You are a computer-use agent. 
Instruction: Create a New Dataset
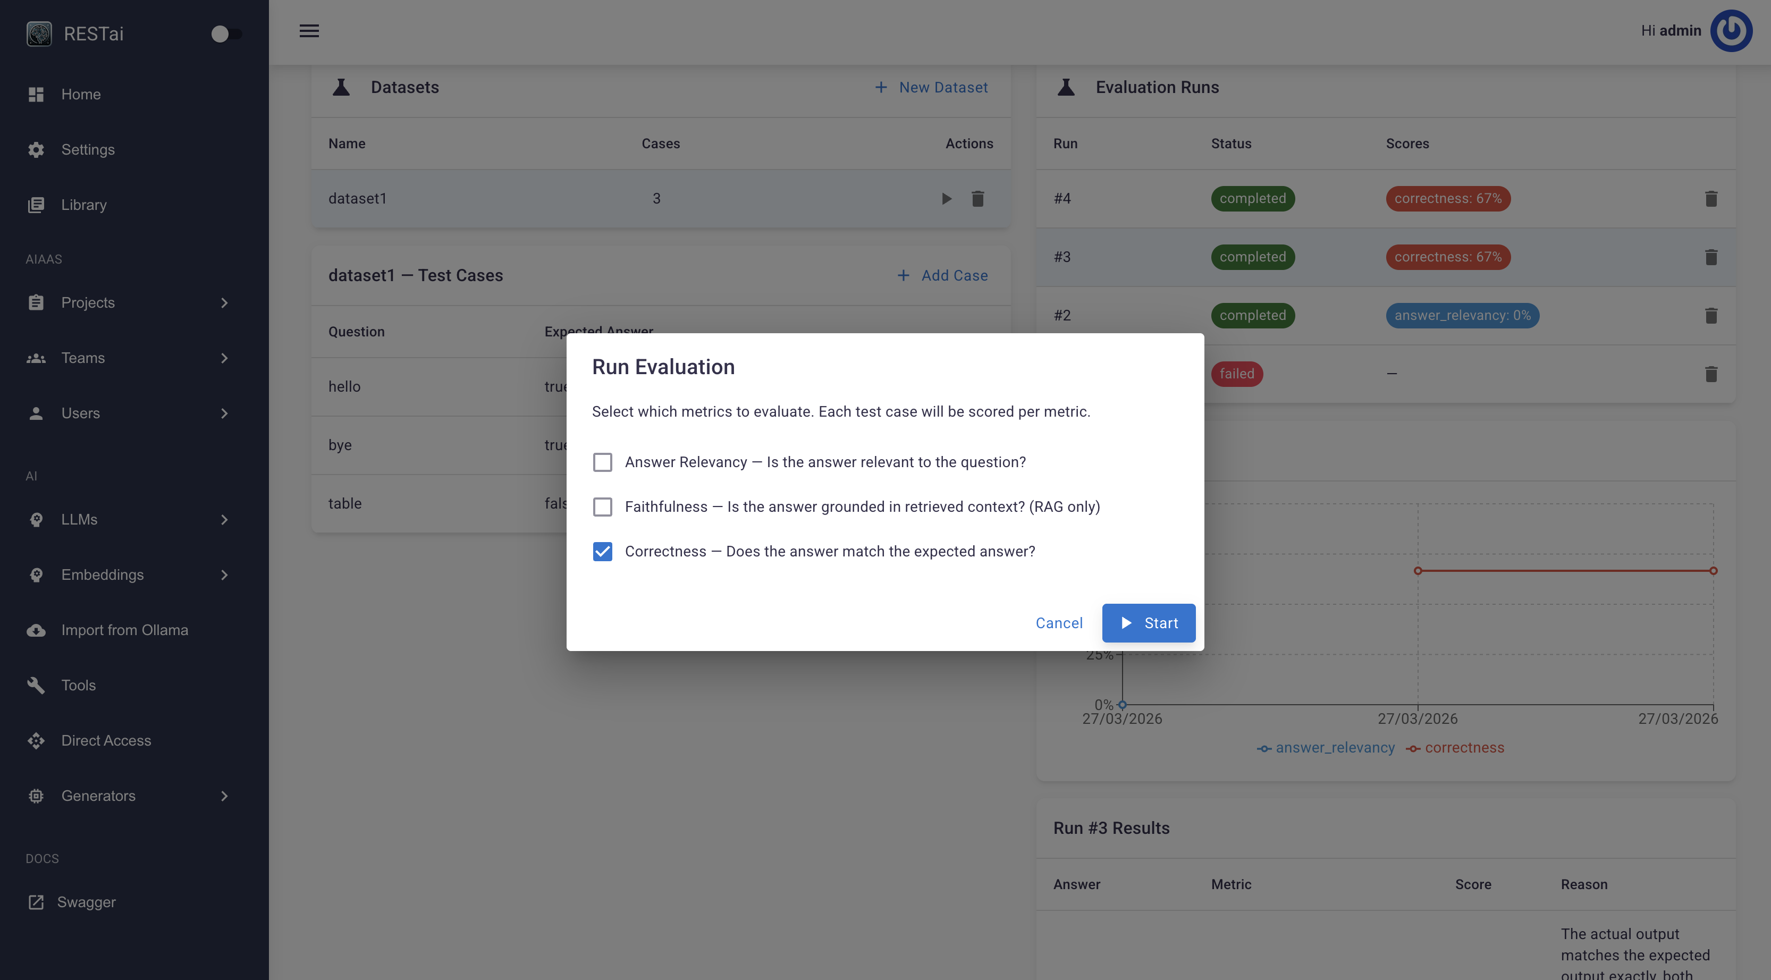click(x=932, y=87)
